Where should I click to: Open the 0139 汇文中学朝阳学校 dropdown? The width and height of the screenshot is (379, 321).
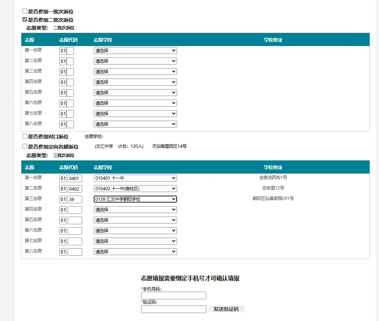coord(135,199)
